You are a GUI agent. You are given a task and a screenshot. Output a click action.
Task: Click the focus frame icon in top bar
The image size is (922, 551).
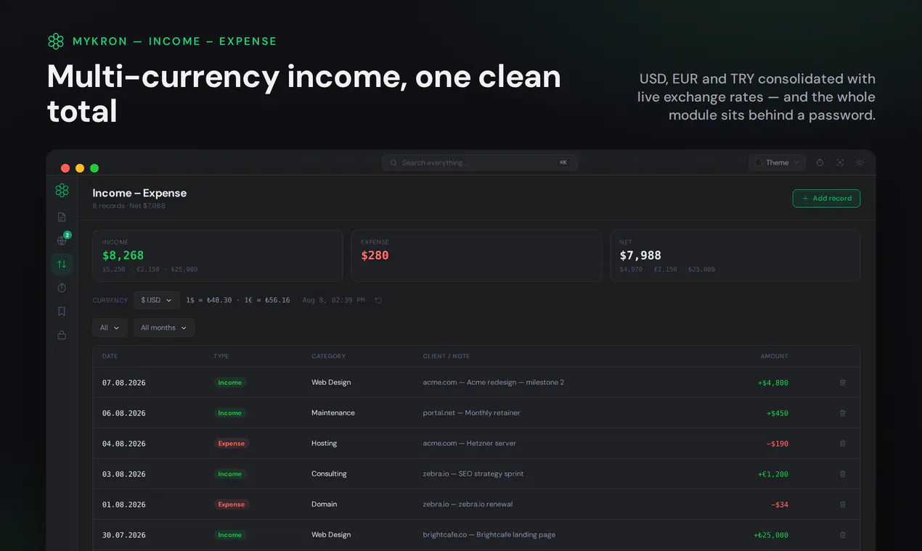pyautogui.click(x=840, y=162)
